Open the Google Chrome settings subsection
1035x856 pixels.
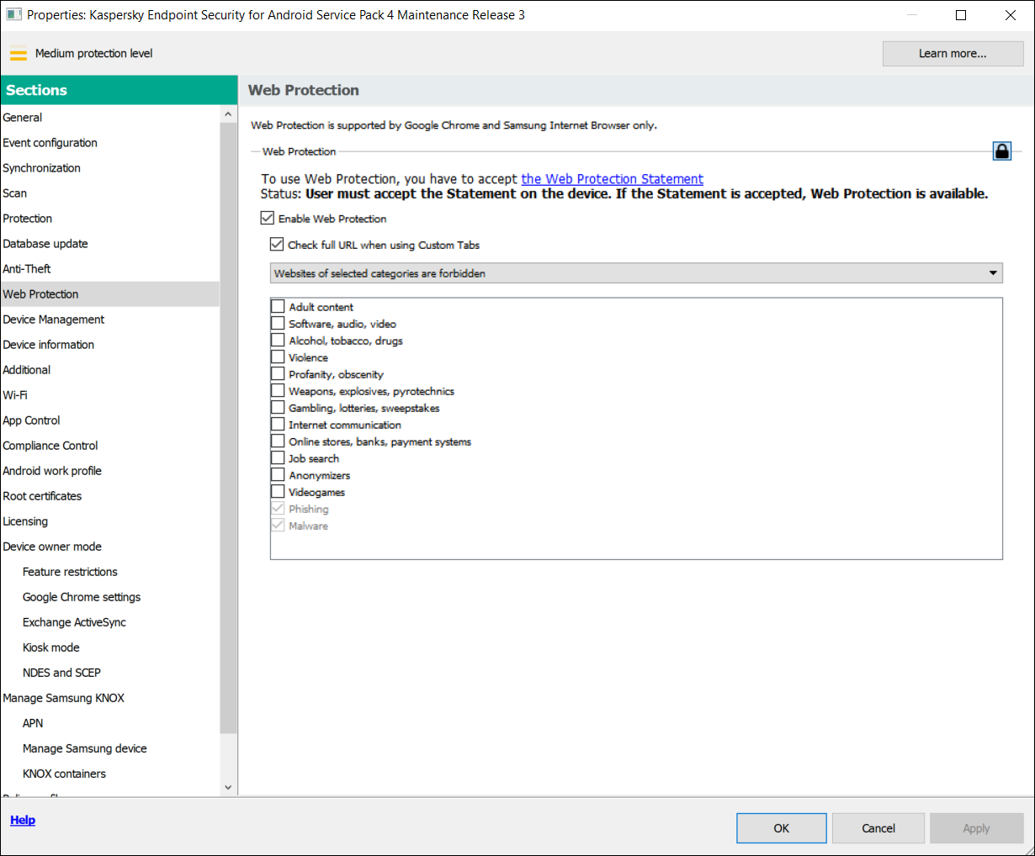click(81, 596)
